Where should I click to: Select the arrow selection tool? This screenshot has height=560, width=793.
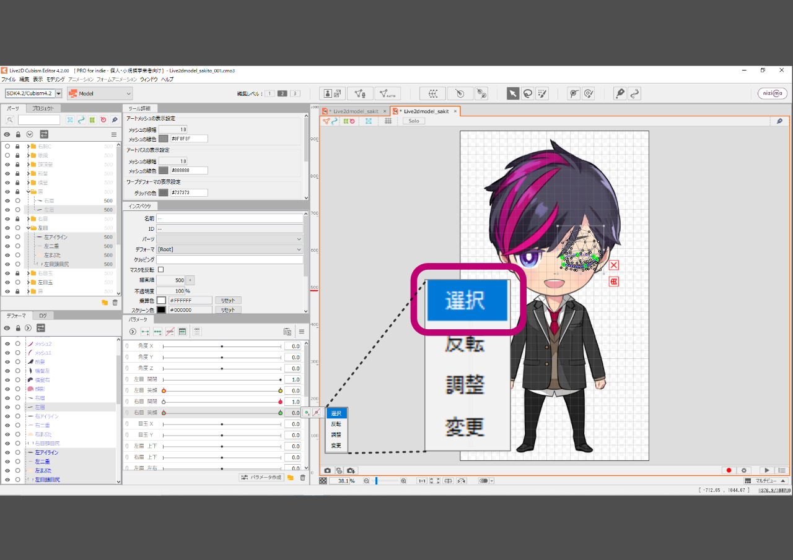pos(513,93)
